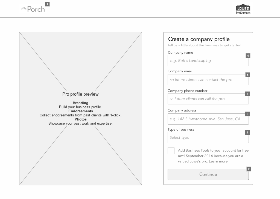280x199 pixels.
Task: Click annotation marker 2 on Continue button
Action: pyautogui.click(x=249, y=169)
